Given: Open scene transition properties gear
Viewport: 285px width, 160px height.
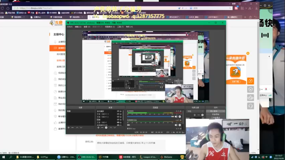Looking at the screenshot, I should (202, 115).
